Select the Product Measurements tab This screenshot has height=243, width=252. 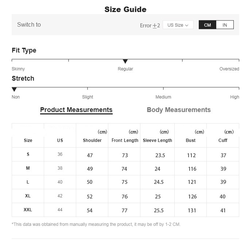(76, 110)
